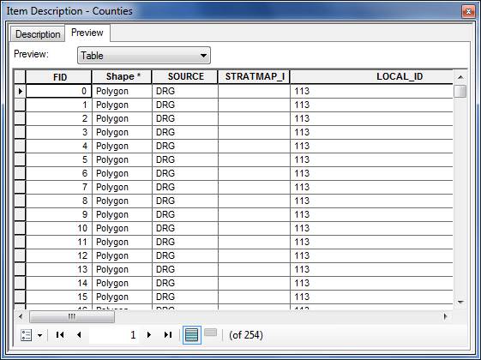481x360 pixels.
Task: Click the FID column header
Action: [59, 76]
